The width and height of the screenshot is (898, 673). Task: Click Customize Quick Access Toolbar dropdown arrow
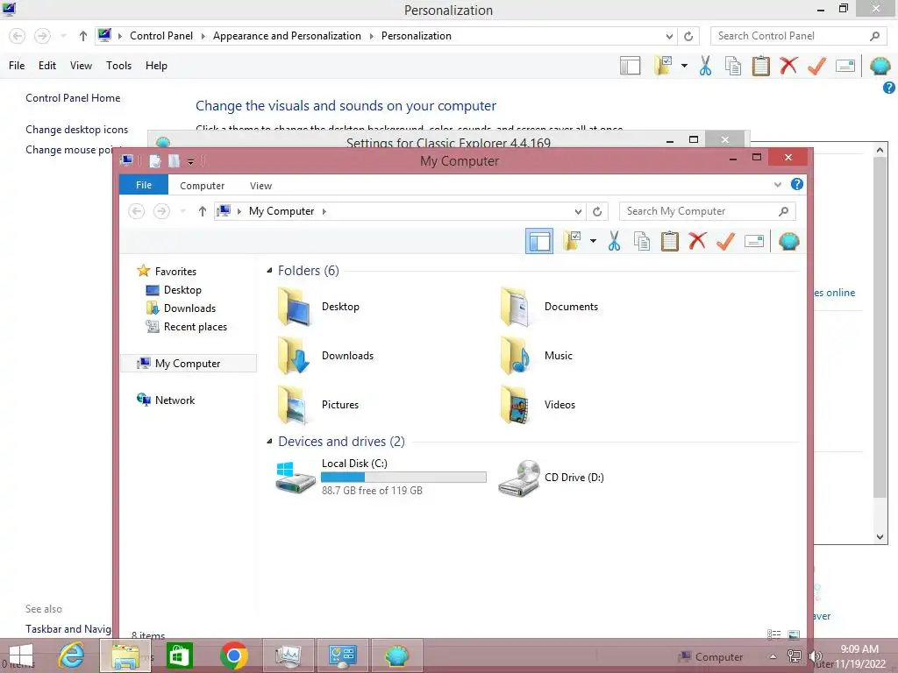coord(190,162)
